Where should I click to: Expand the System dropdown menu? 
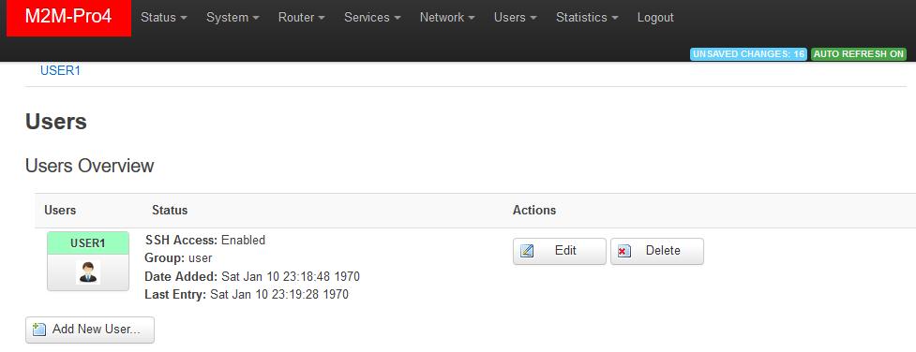tap(233, 18)
